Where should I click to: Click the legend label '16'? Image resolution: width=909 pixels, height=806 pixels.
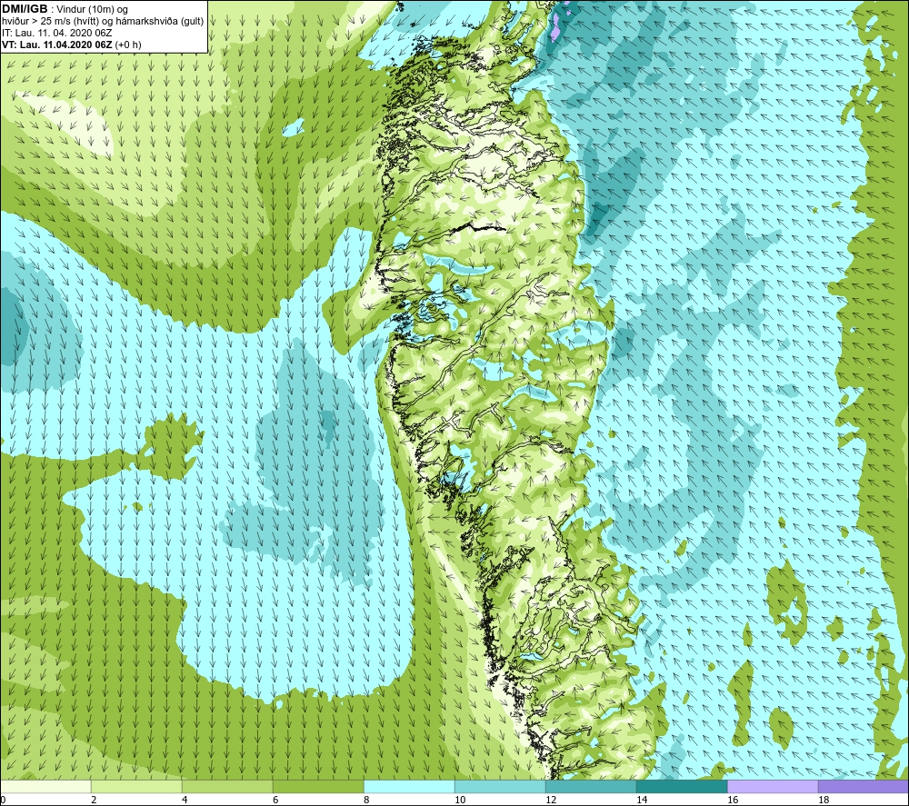click(x=734, y=800)
